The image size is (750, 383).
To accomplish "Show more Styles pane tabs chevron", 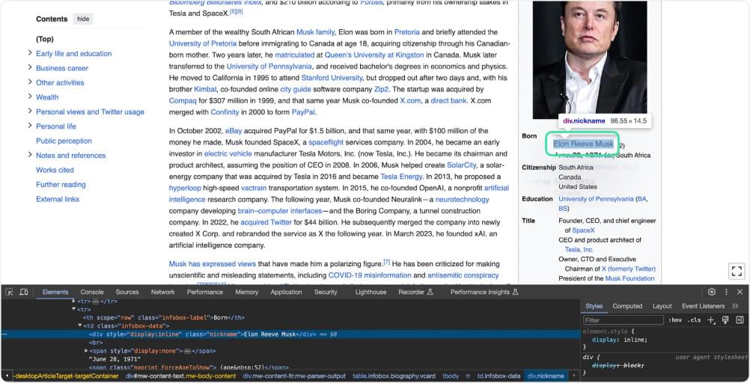I will pyautogui.click(x=735, y=306).
